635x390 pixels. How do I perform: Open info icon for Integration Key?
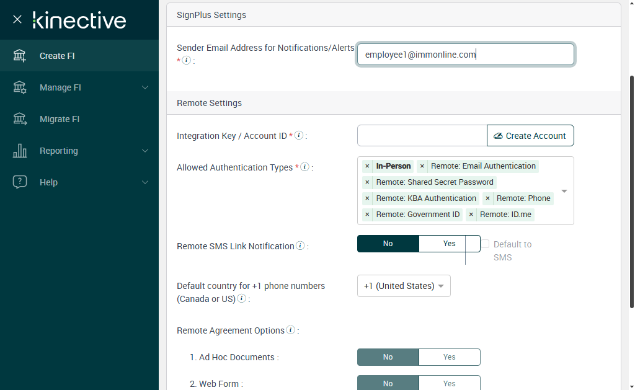(299, 135)
